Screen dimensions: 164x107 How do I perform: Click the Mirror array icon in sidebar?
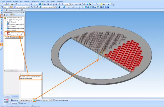click(x=1, y=44)
